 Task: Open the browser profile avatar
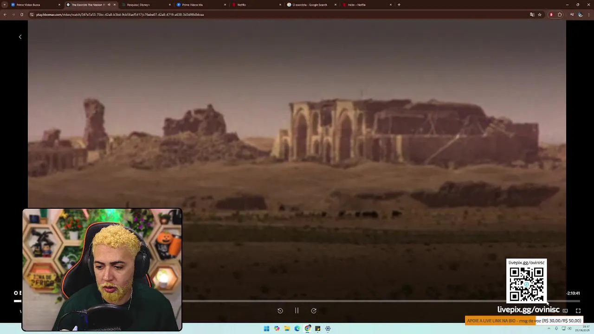click(581, 14)
